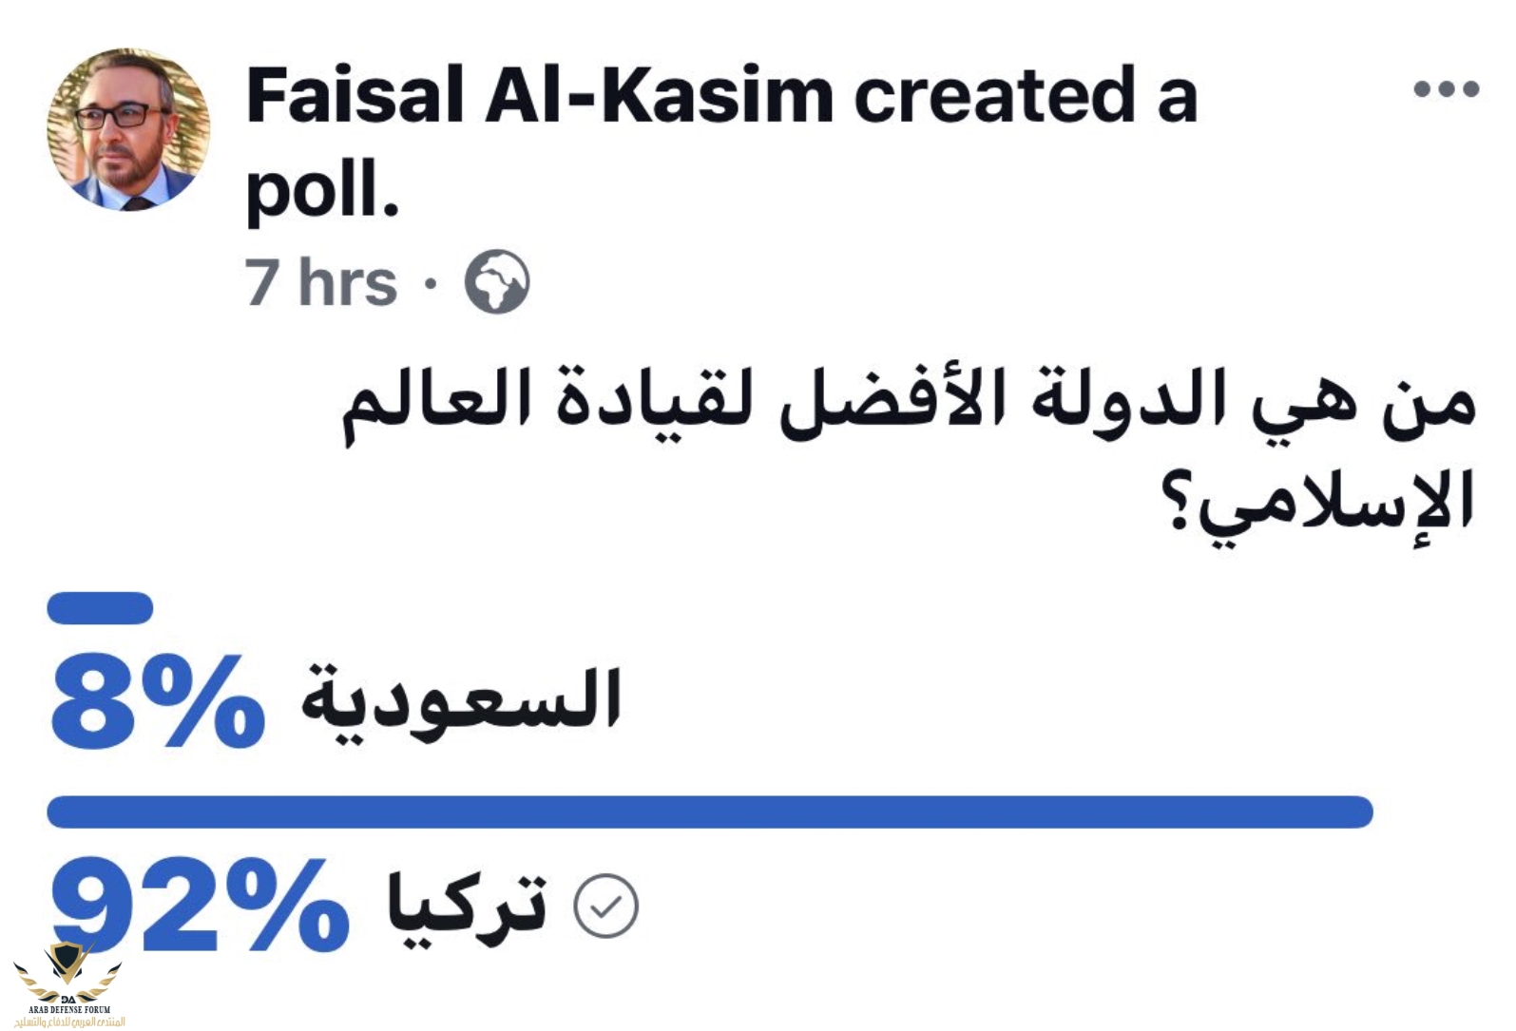Click the Arabic forum name under the logo
Image resolution: width=1516 pixels, height=1031 pixels.
(69, 1021)
